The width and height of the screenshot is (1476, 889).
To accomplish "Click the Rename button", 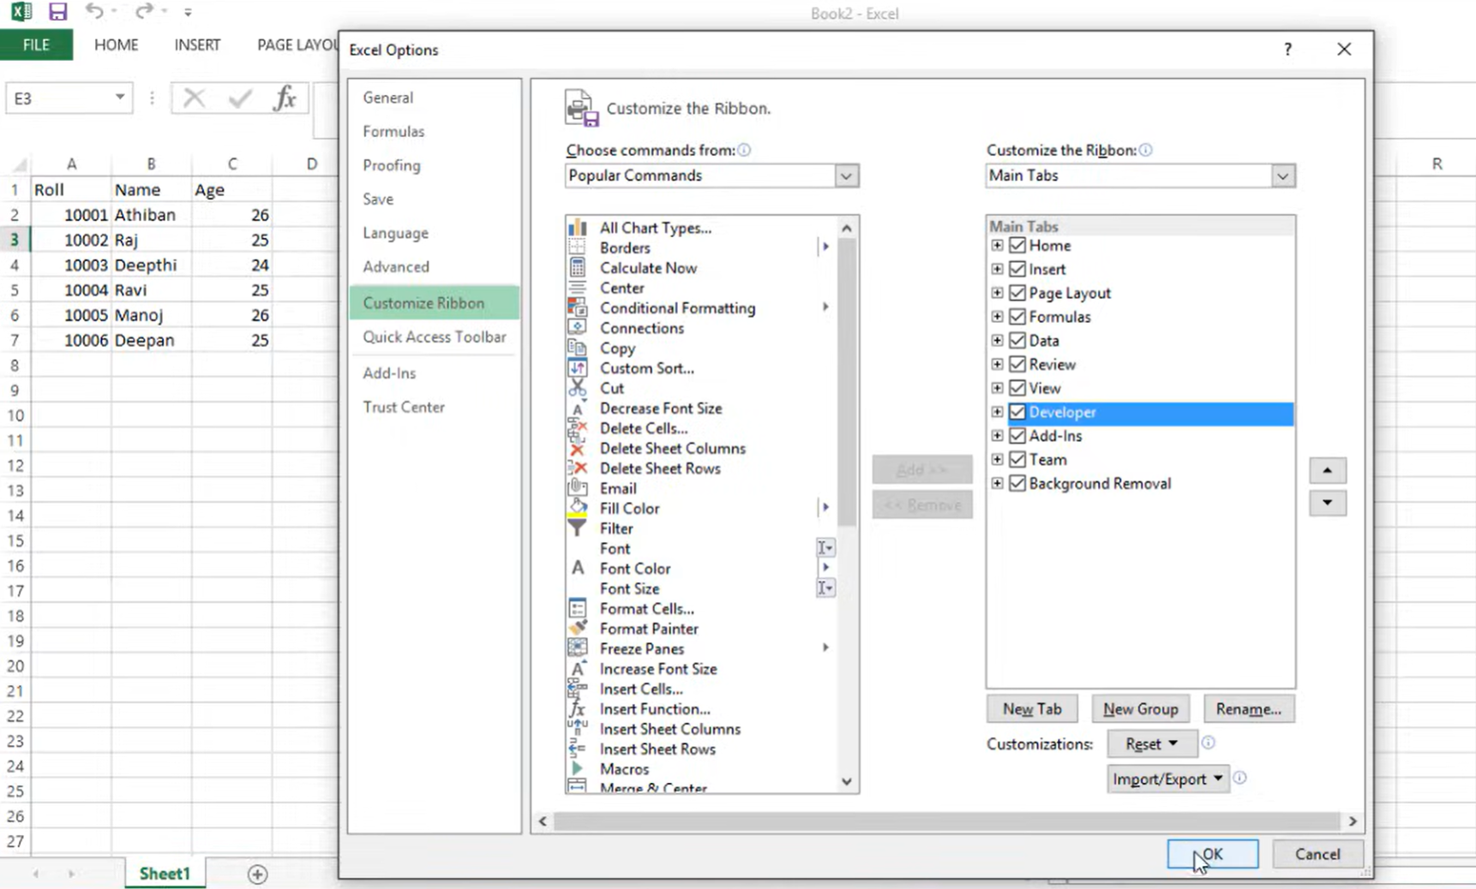I will point(1248,709).
